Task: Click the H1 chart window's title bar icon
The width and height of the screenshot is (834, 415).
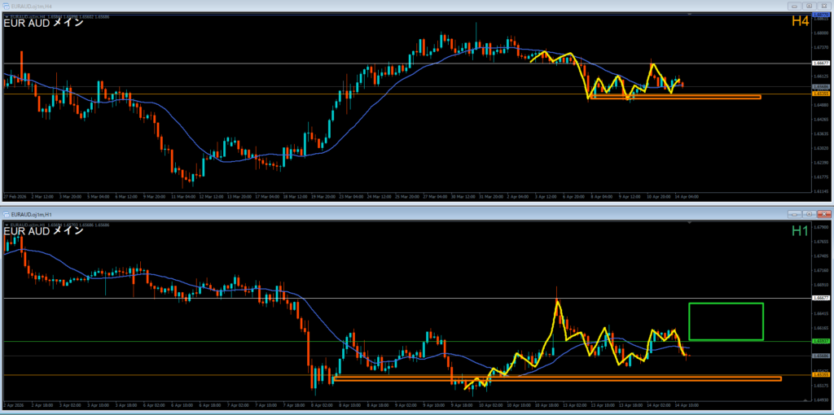Action: point(7,213)
